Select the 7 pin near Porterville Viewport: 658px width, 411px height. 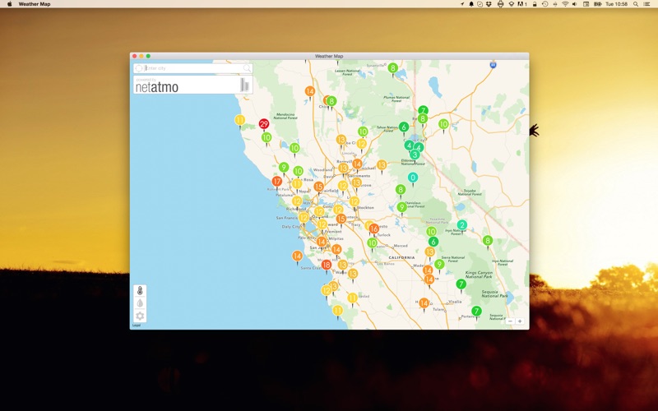(476, 312)
